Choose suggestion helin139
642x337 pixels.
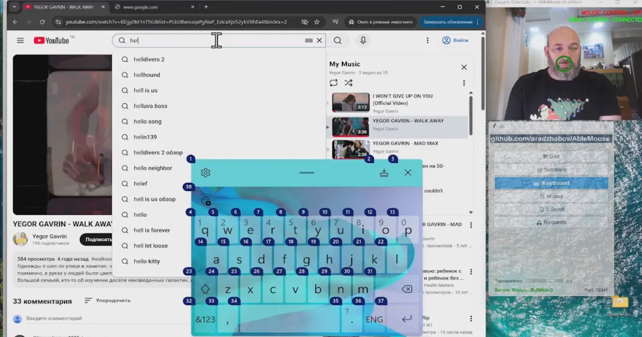[x=219, y=137]
